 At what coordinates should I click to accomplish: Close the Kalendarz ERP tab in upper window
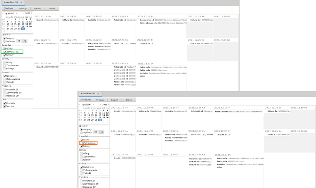click(21, 2)
